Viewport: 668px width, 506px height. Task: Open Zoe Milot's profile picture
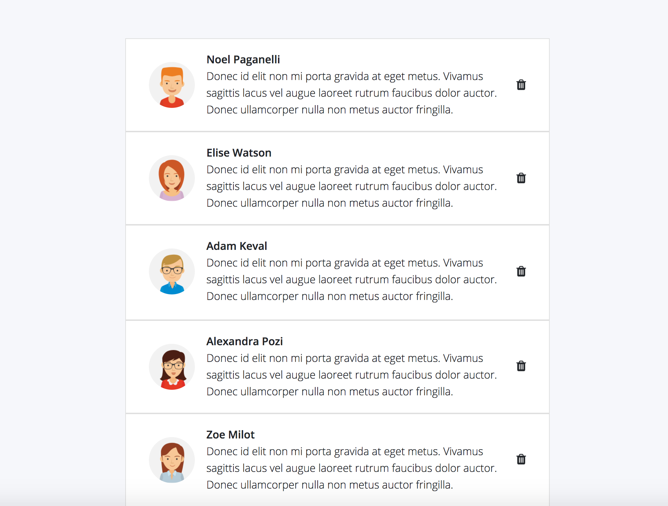[x=172, y=460]
